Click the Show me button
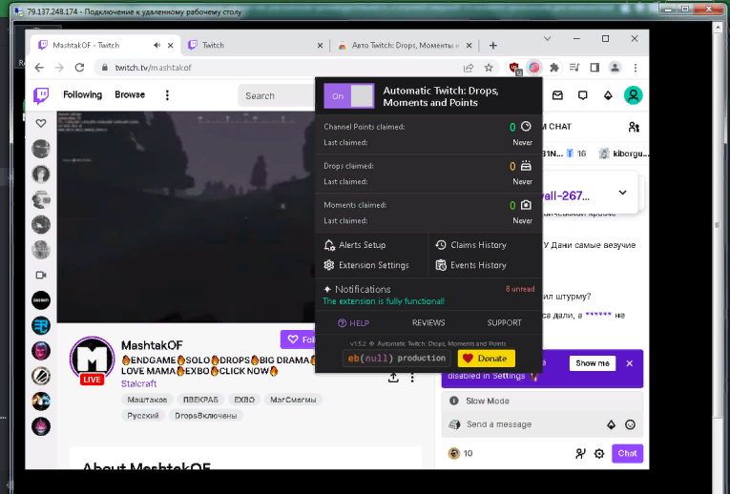This screenshot has width=730, height=494. click(x=593, y=363)
